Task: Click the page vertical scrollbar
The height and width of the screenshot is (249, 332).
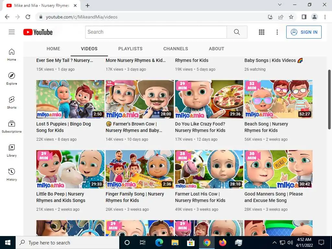Action: (329, 100)
